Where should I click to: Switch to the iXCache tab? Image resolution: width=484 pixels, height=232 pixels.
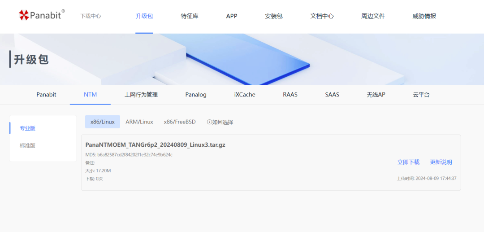pyautogui.click(x=245, y=95)
